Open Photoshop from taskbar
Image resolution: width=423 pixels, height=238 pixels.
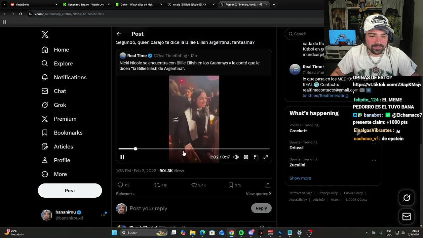280,233
